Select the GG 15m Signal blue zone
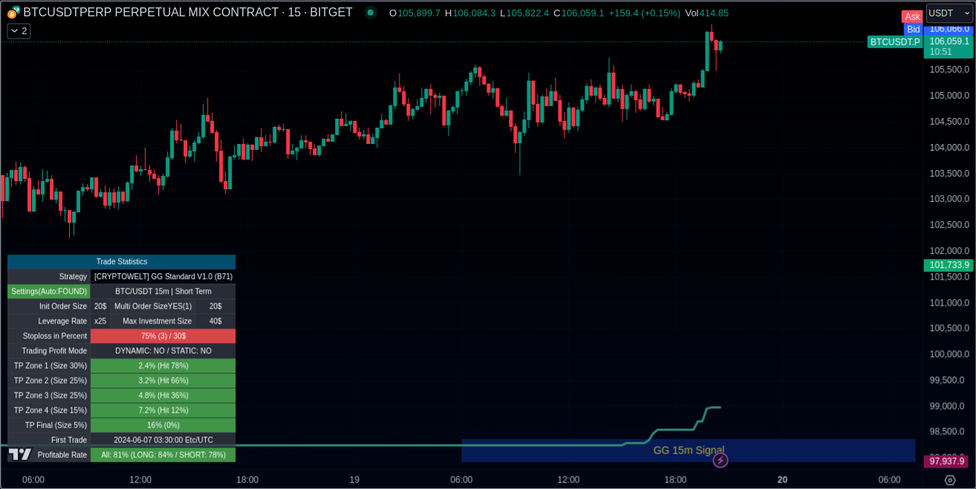Viewport: 976px width, 489px height. pyautogui.click(x=688, y=450)
